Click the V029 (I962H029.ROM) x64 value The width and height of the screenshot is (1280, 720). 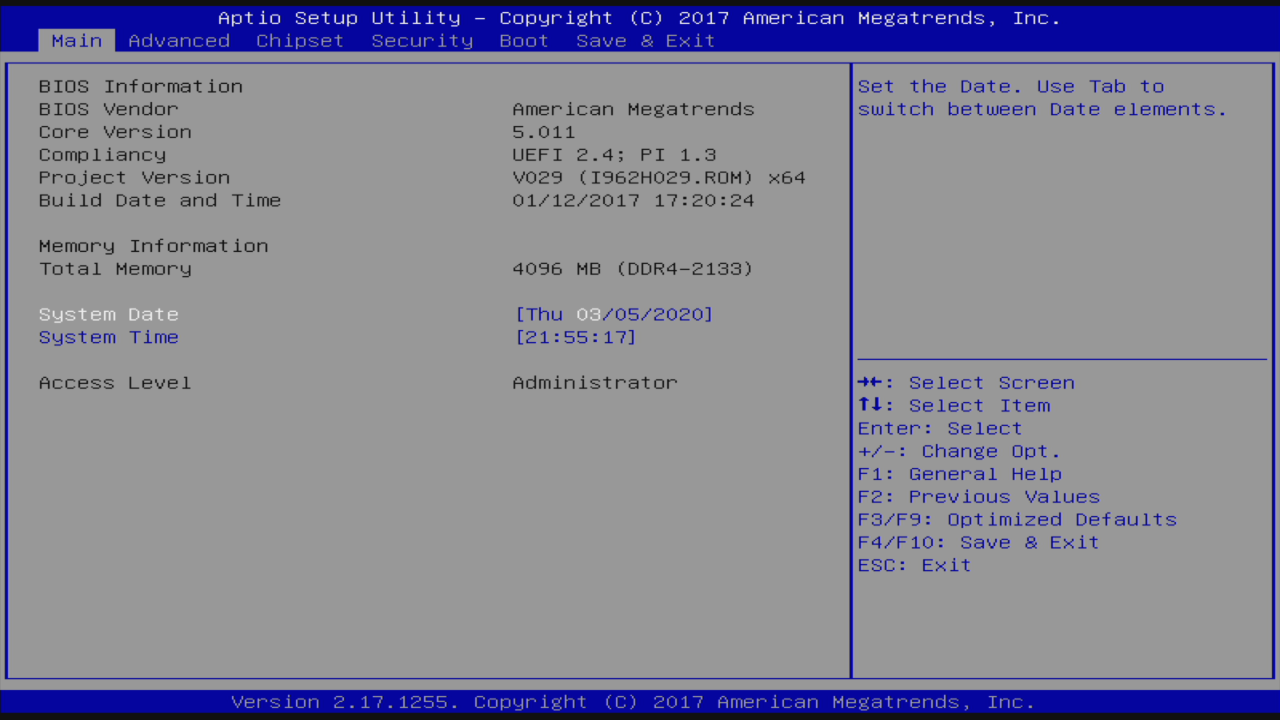pyautogui.click(x=659, y=178)
